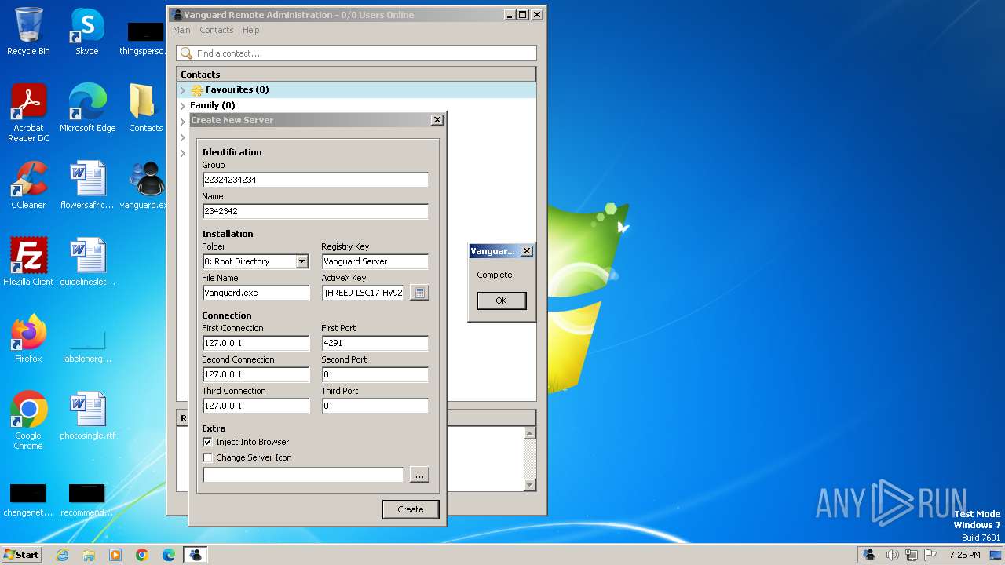Screen dimensions: 1005x565
Task: Click the Second Connection field
Action: (256, 374)
